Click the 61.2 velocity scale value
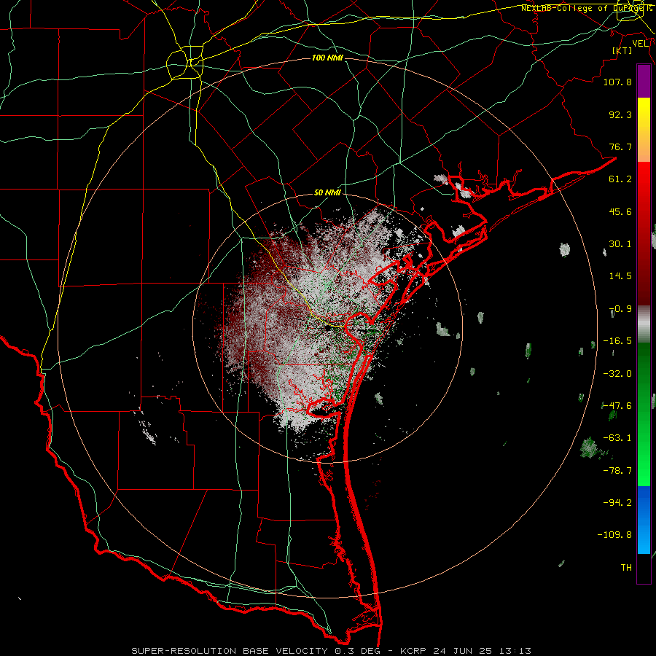Viewport: 656px width, 656px height. tap(620, 179)
